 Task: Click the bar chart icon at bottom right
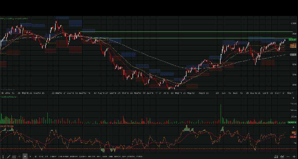282,157
